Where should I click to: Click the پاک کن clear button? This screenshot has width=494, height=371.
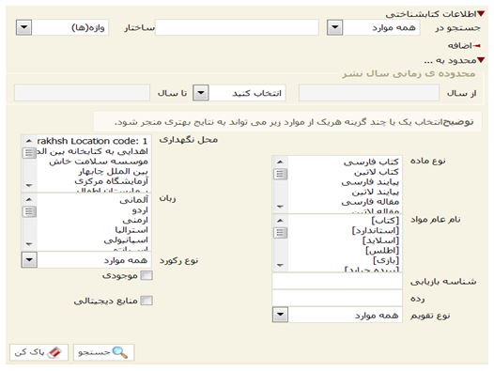(39, 352)
